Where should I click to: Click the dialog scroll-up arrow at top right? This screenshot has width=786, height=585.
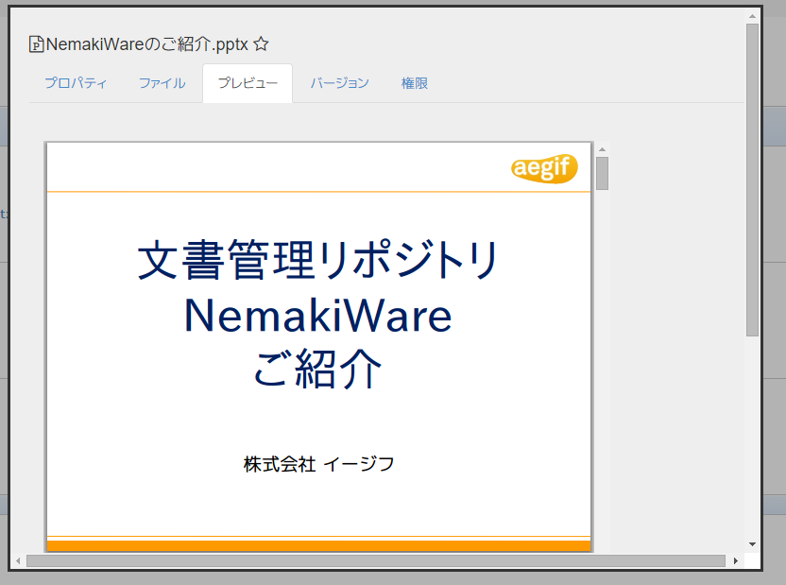(x=752, y=16)
